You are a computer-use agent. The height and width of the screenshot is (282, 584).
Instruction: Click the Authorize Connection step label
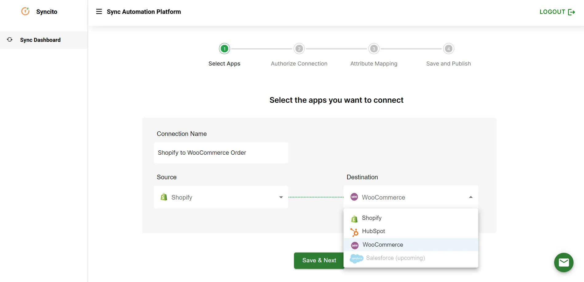[x=299, y=64]
